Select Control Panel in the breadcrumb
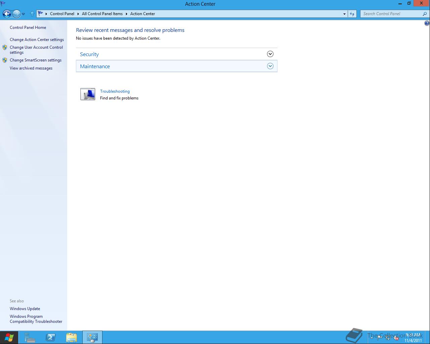This screenshot has height=344, width=430. coord(62,14)
